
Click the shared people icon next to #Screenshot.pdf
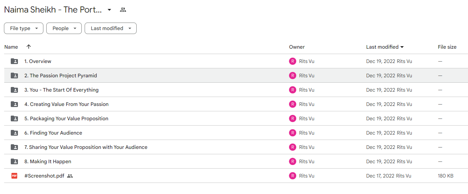pos(70,176)
